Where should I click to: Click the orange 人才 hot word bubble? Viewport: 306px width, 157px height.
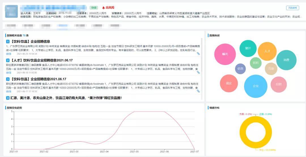pyautogui.click(x=267, y=51)
